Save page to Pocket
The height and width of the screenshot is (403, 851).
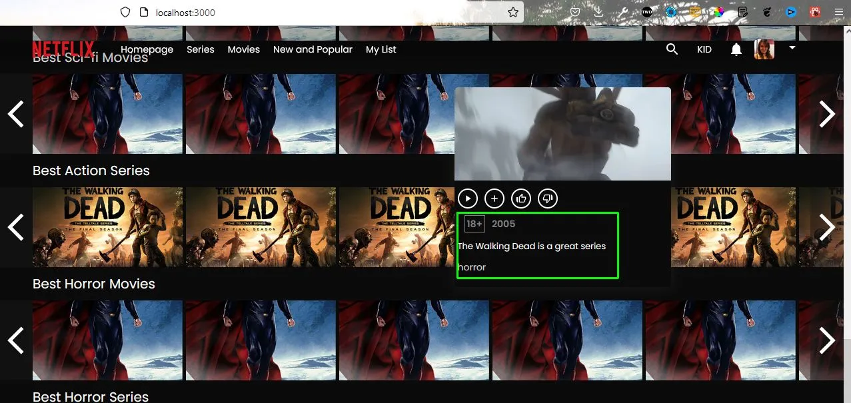pos(575,12)
